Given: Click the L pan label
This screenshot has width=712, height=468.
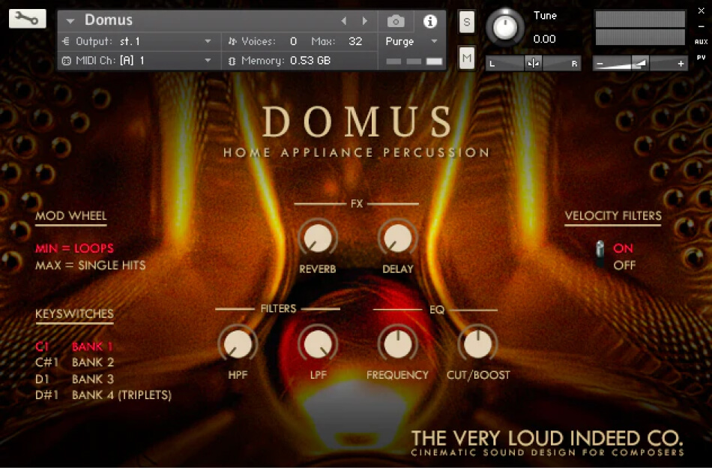Looking at the screenshot, I should tap(492, 64).
